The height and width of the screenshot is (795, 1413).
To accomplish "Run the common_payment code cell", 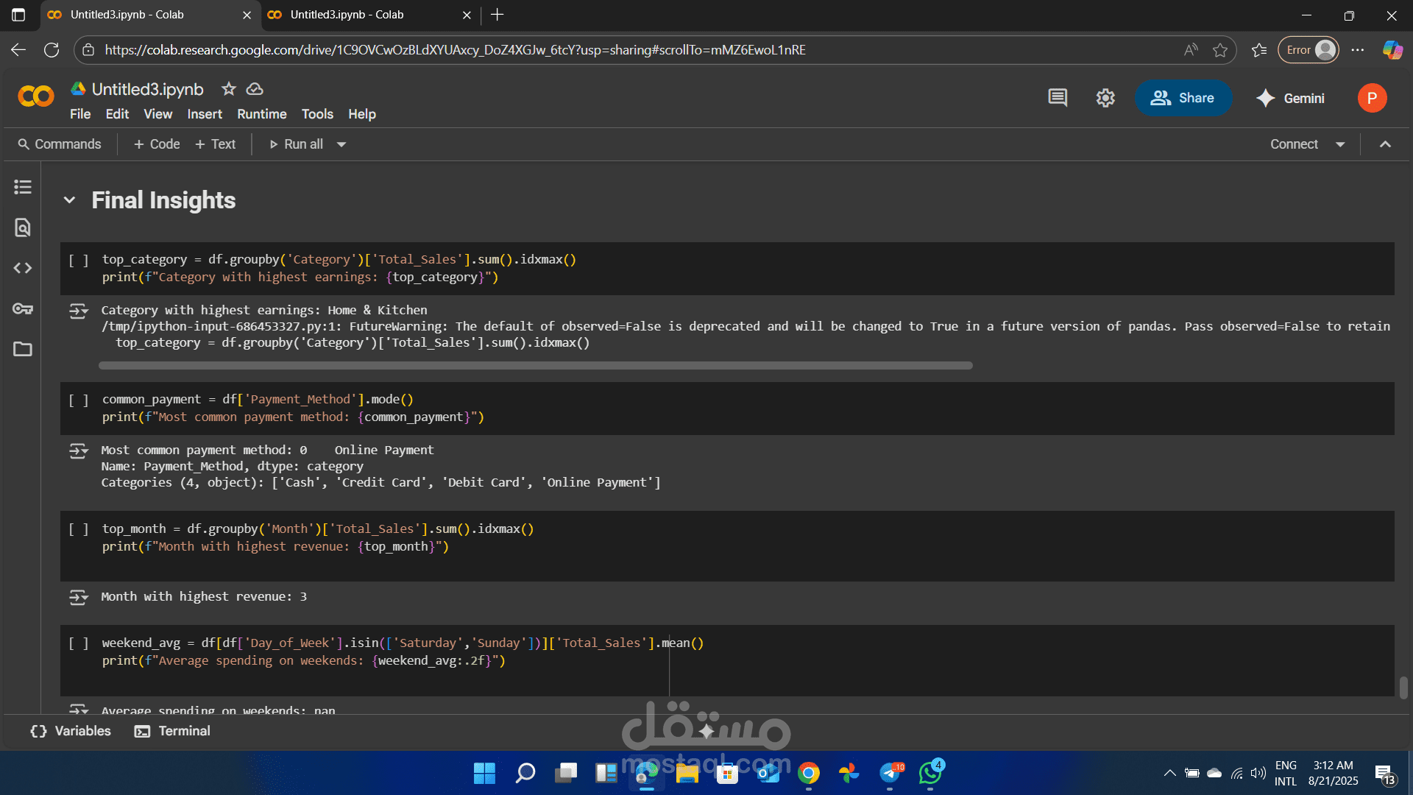I will point(79,400).
